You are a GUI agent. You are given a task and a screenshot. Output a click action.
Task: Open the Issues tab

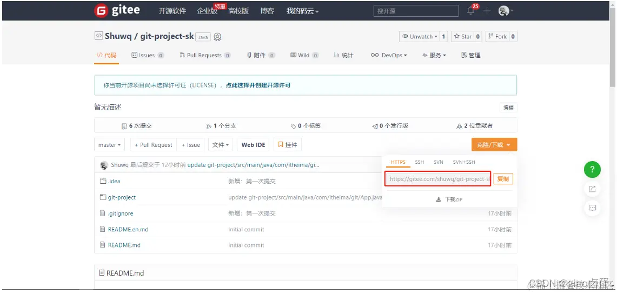click(x=148, y=55)
